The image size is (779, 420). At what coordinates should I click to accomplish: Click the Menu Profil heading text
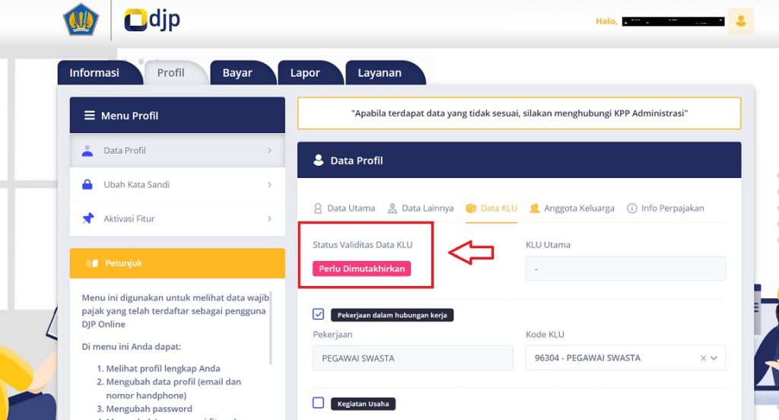(x=129, y=116)
